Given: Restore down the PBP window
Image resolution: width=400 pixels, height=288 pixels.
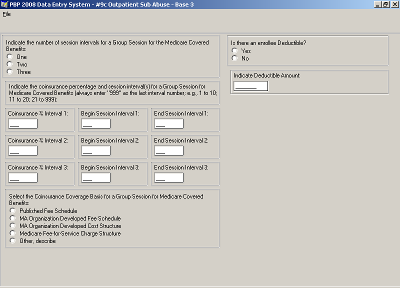Looking at the screenshot, I should coord(385,4).
